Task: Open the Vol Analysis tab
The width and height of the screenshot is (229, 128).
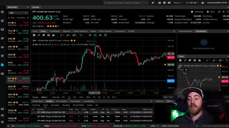Action: click(x=61, y=101)
